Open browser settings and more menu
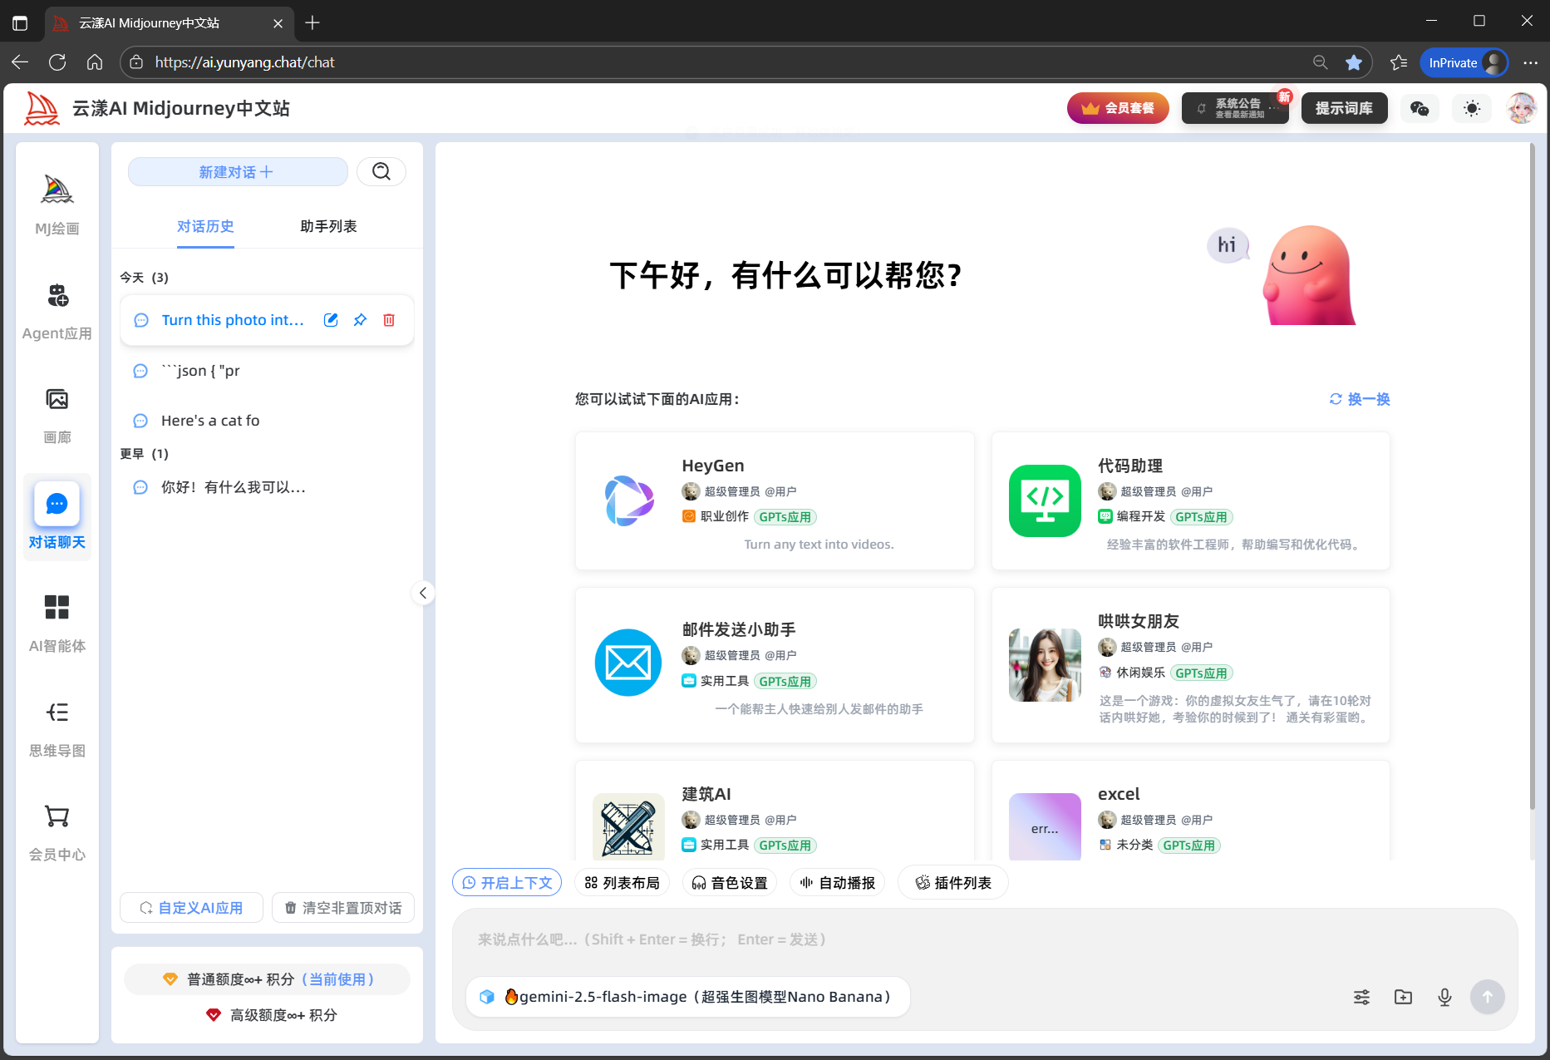 (x=1530, y=62)
